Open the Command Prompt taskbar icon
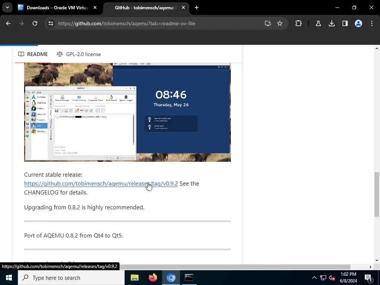The height and width of the screenshot is (285, 380). point(189,278)
